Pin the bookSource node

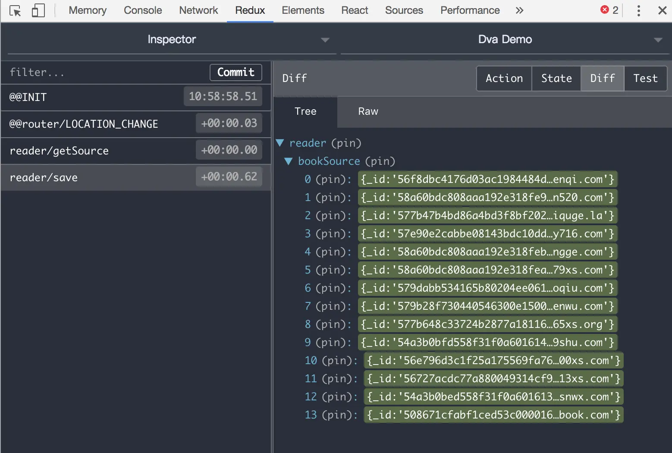click(380, 161)
